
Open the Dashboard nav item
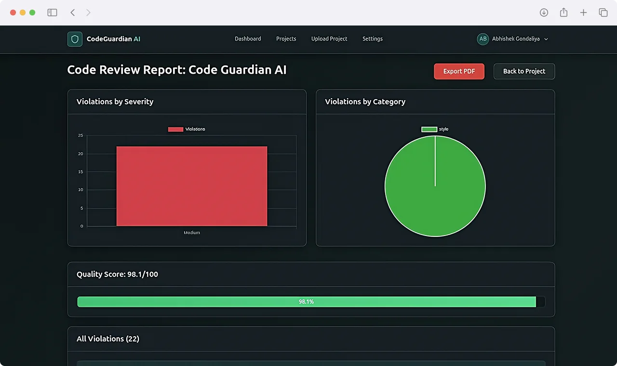point(248,39)
